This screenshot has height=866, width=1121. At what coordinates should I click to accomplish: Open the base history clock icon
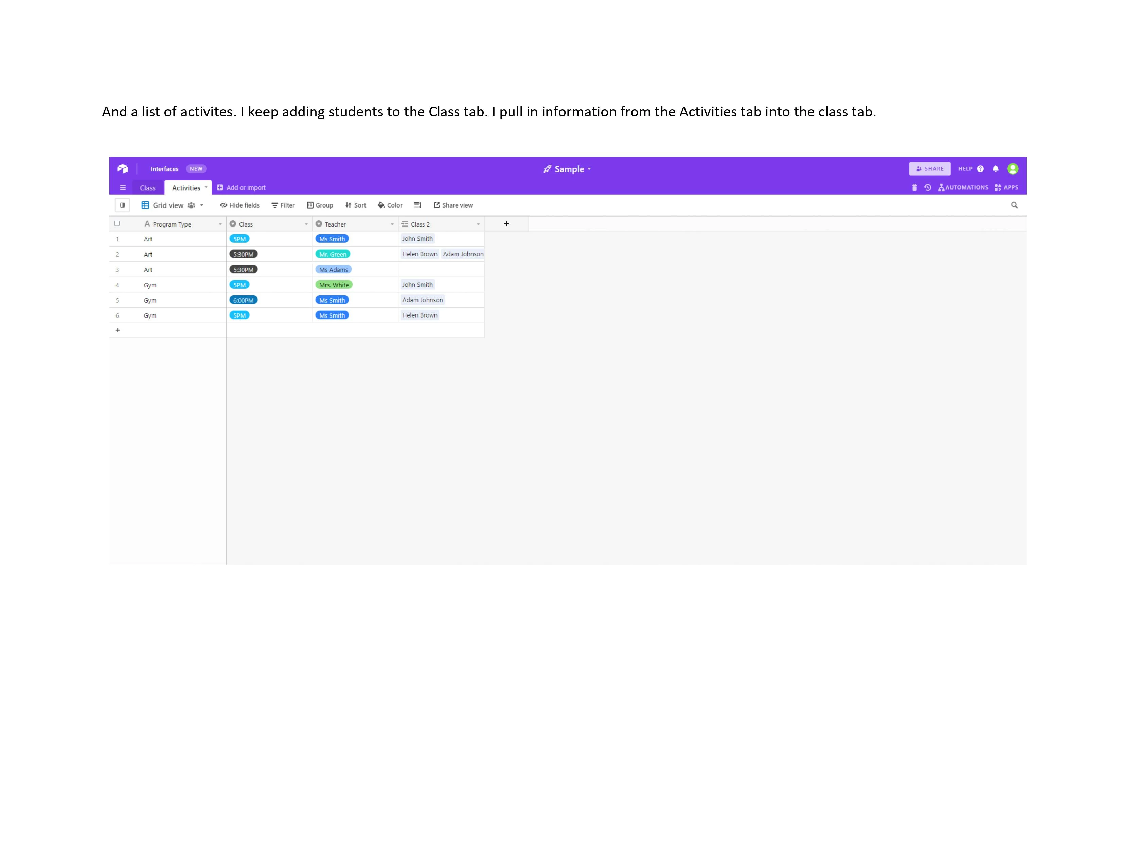pos(927,187)
